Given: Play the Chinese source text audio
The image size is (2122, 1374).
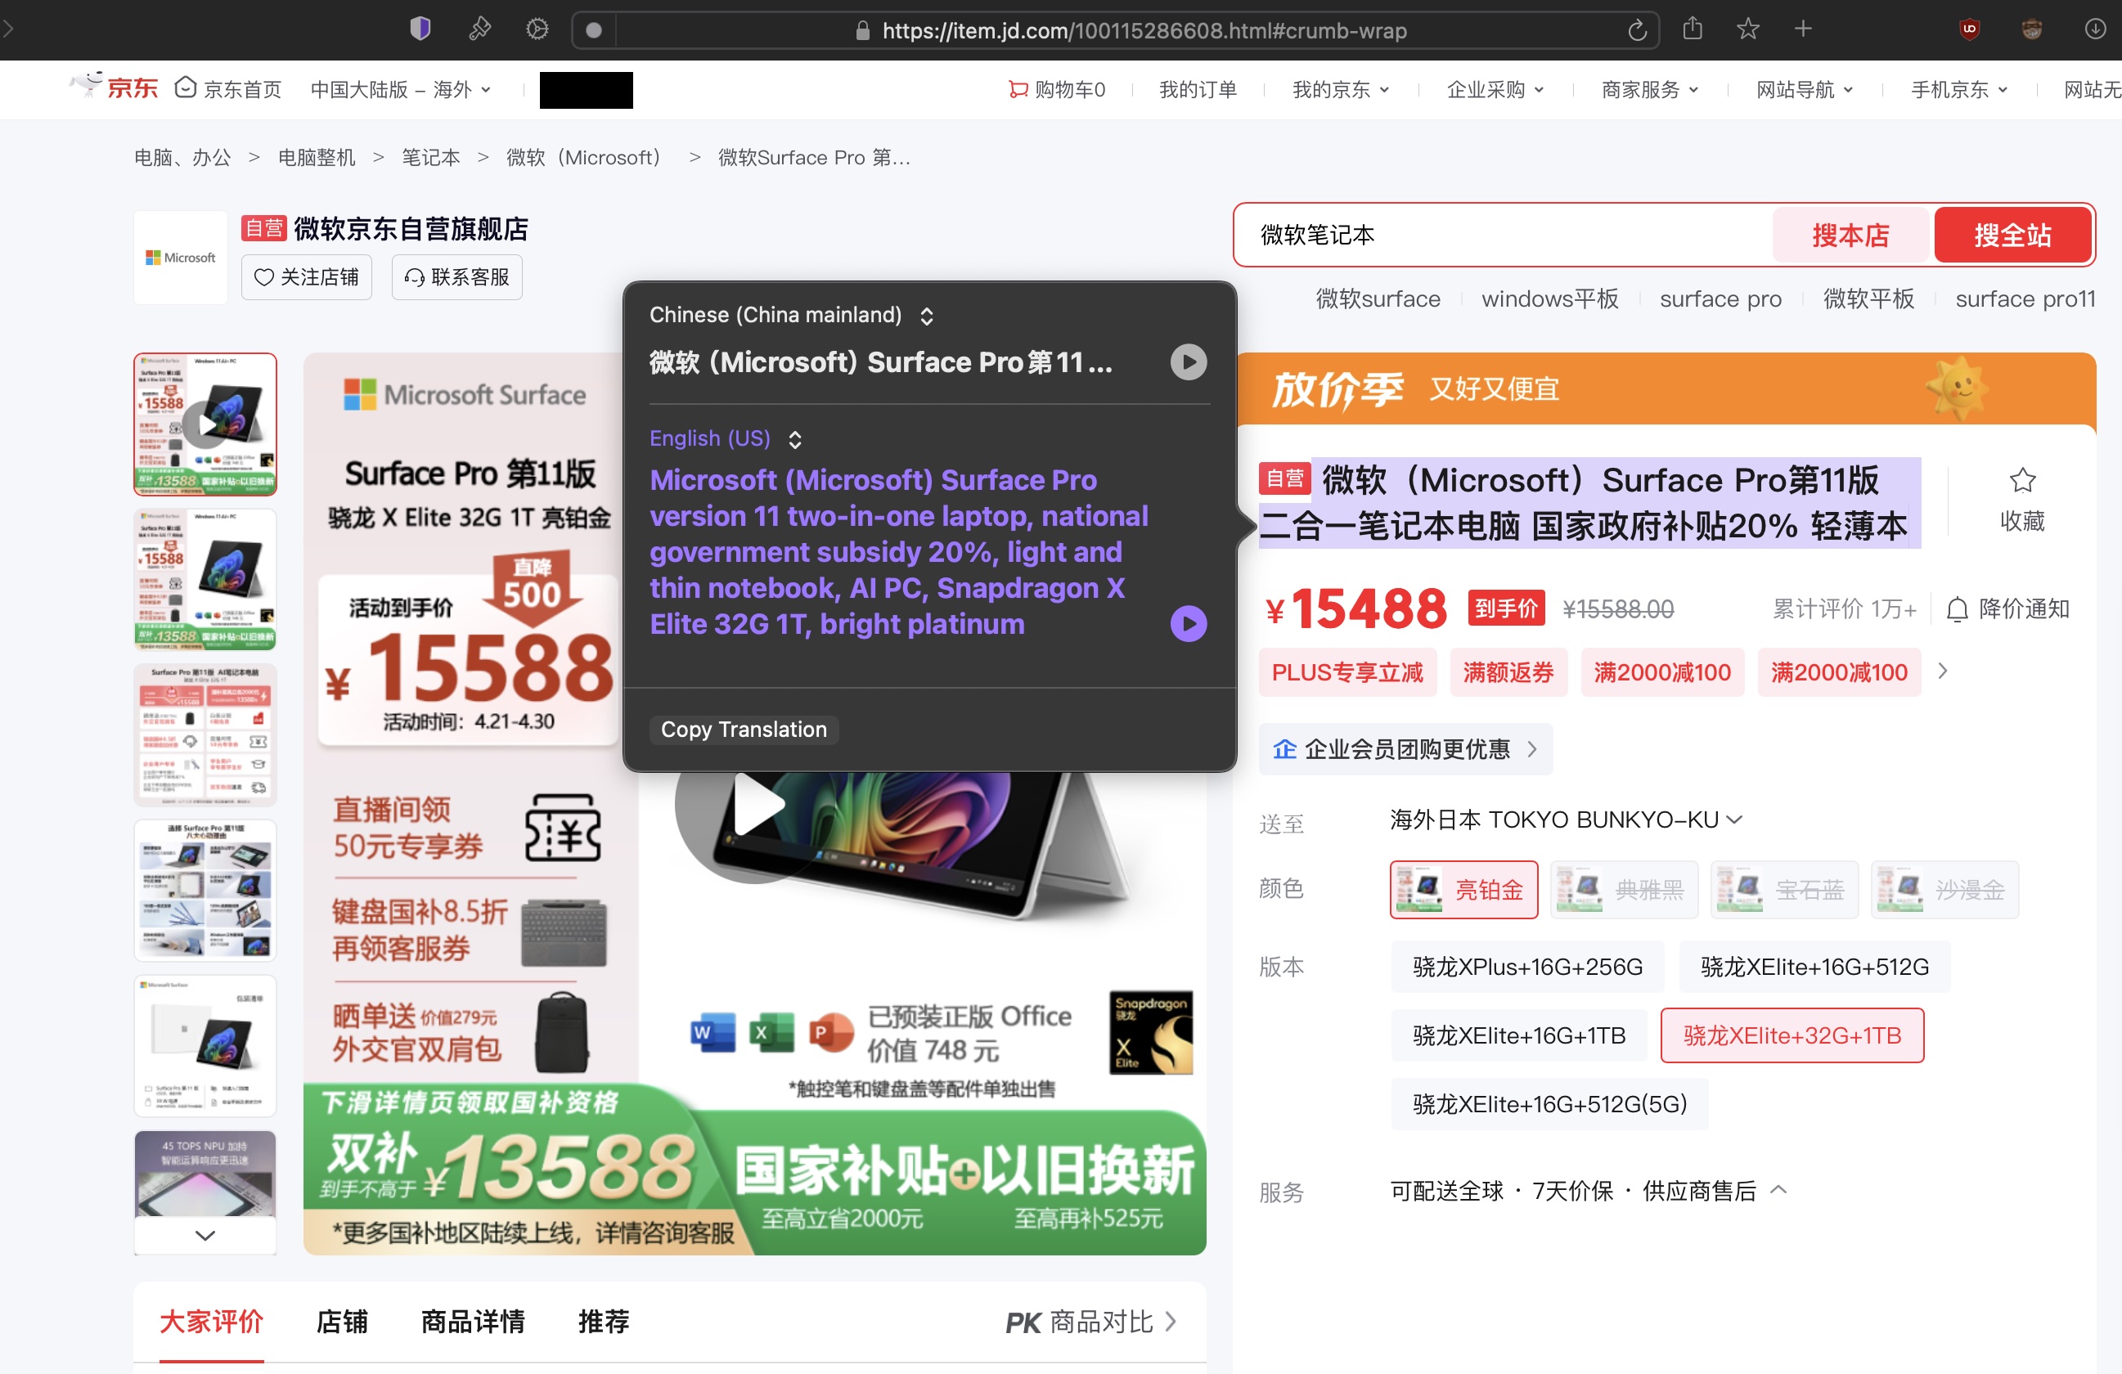Looking at the screenshot, I should [1188, 362].
